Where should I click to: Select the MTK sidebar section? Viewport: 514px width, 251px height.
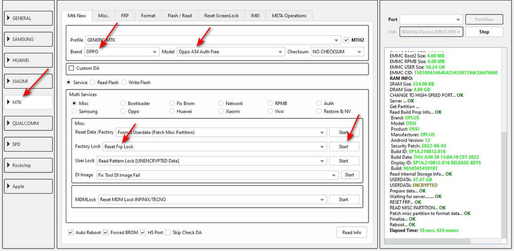(28, 102)
